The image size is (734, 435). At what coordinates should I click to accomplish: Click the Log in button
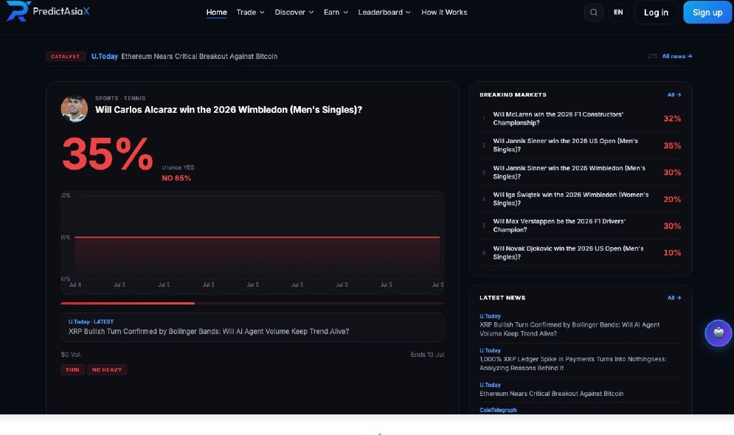click(x=656, y=13)
